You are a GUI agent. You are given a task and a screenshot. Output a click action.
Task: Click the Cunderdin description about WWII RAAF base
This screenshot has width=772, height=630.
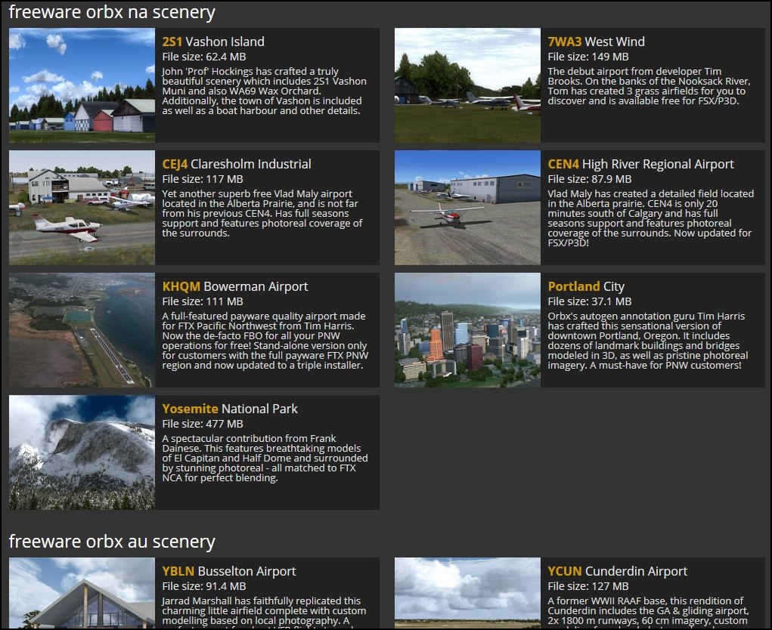[x=649, y=613]
